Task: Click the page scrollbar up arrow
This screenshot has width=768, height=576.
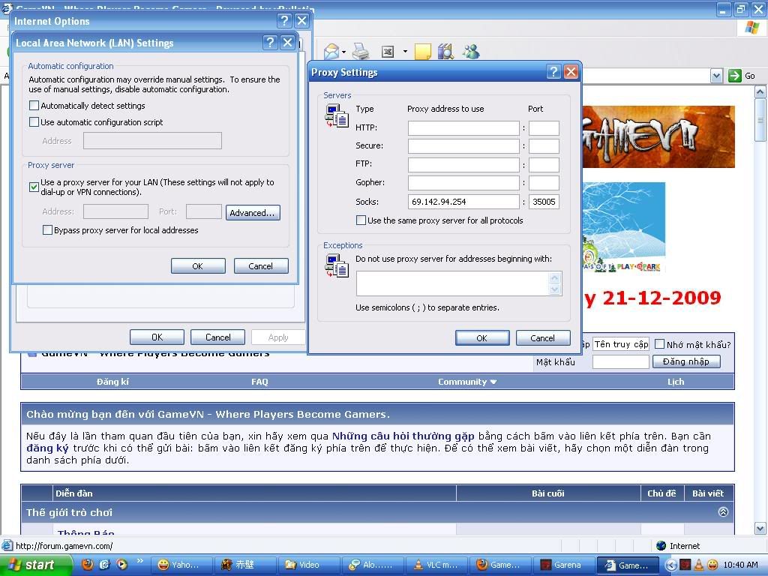Action: [x=760, y=91]
